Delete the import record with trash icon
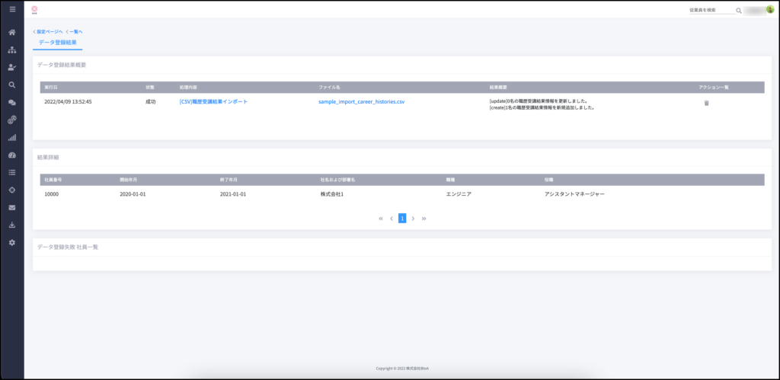Image resolution: width=780 pixels, height=380 pixels. (706, 103)
